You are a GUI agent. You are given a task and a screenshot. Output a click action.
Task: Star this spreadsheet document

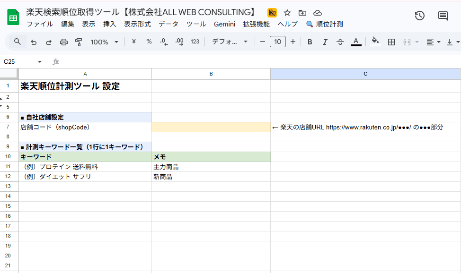[x=287, y=13]
